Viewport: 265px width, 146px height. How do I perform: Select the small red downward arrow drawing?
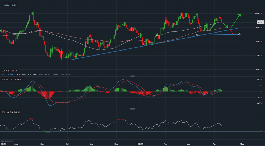(232, 32)
